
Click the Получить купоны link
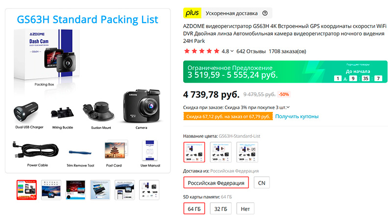[297, 116]
